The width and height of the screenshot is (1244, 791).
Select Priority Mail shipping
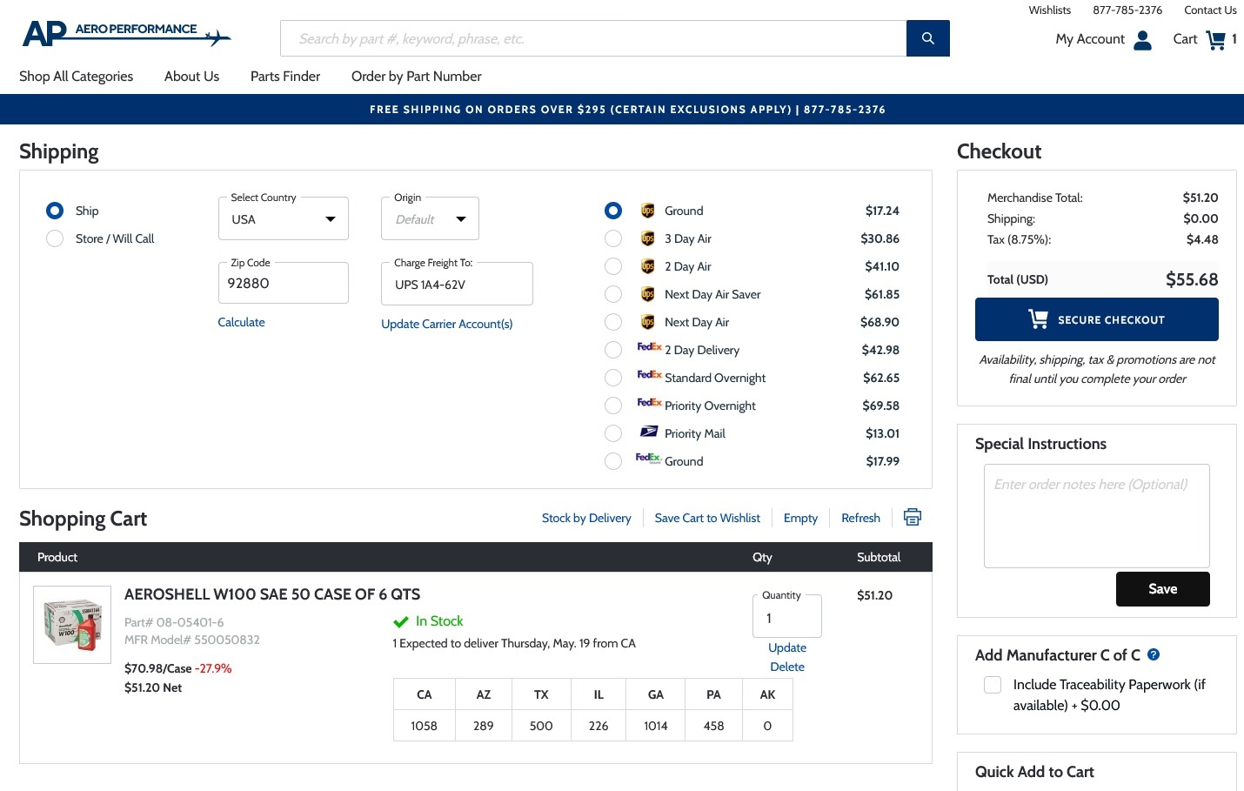pyautogui.click(x=613, y=433)
